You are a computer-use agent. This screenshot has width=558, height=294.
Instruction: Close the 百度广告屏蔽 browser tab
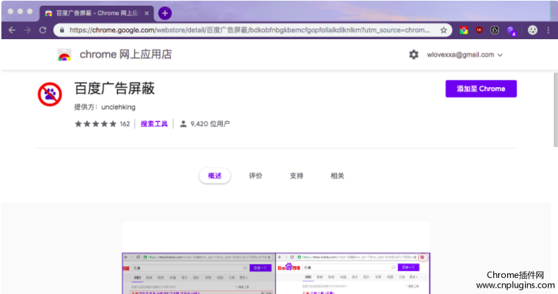click(x=146, y=13)
